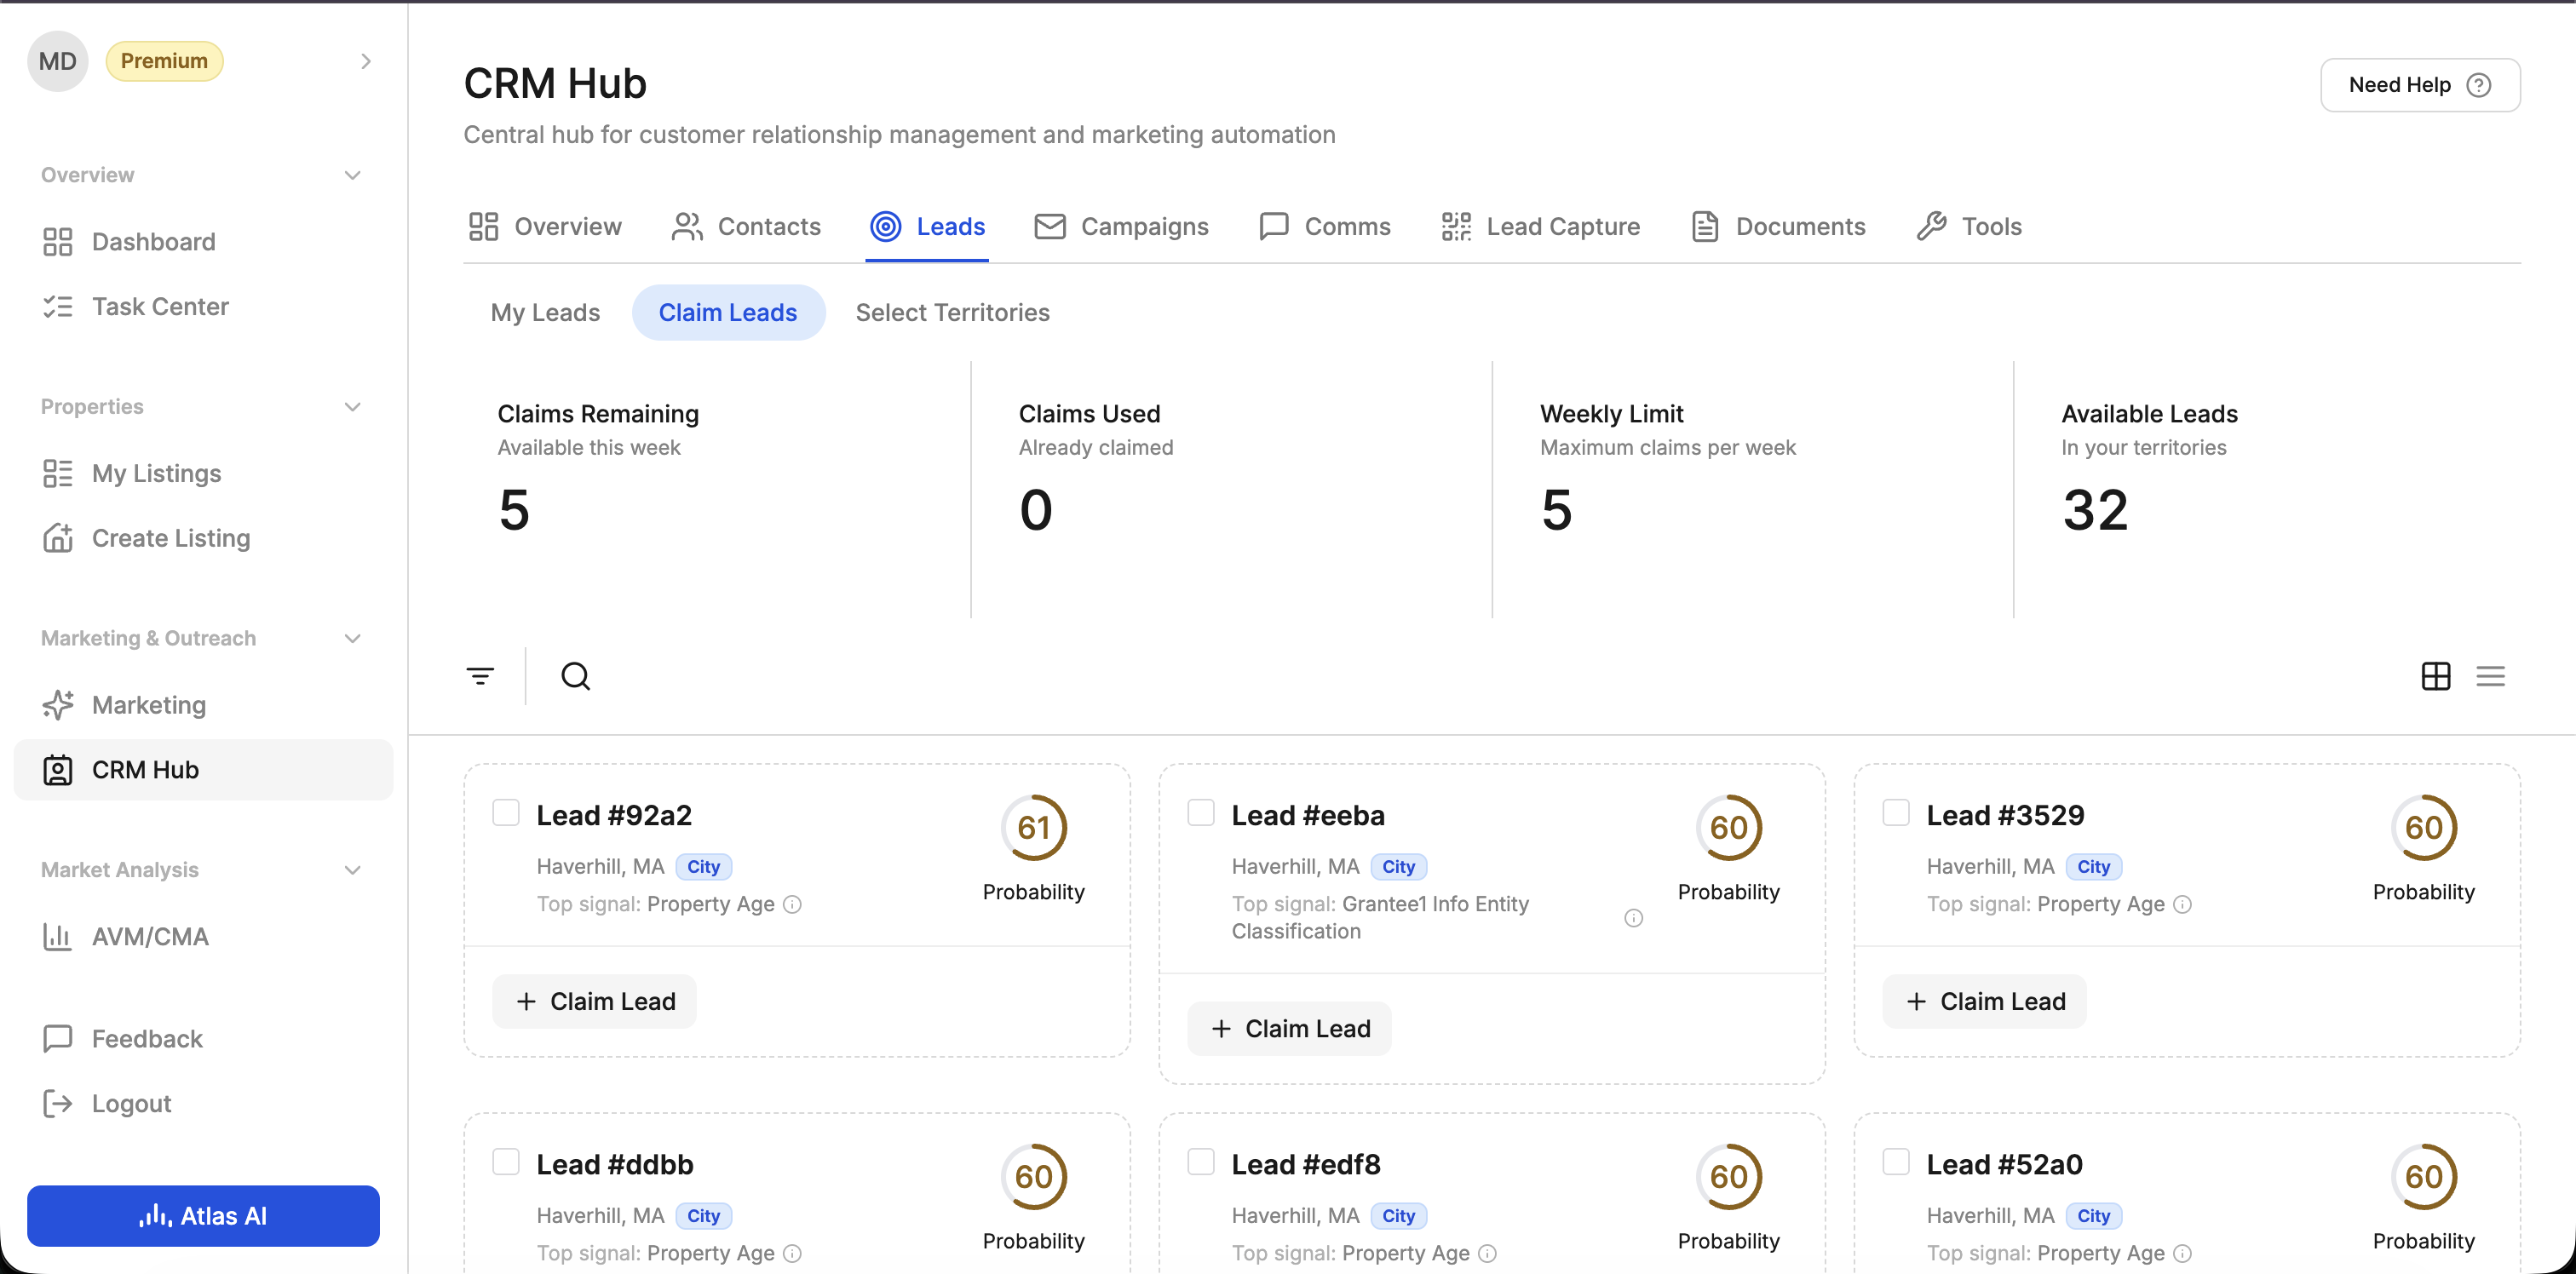Click info icon beside Lead #92a2 Property Age

792,904
